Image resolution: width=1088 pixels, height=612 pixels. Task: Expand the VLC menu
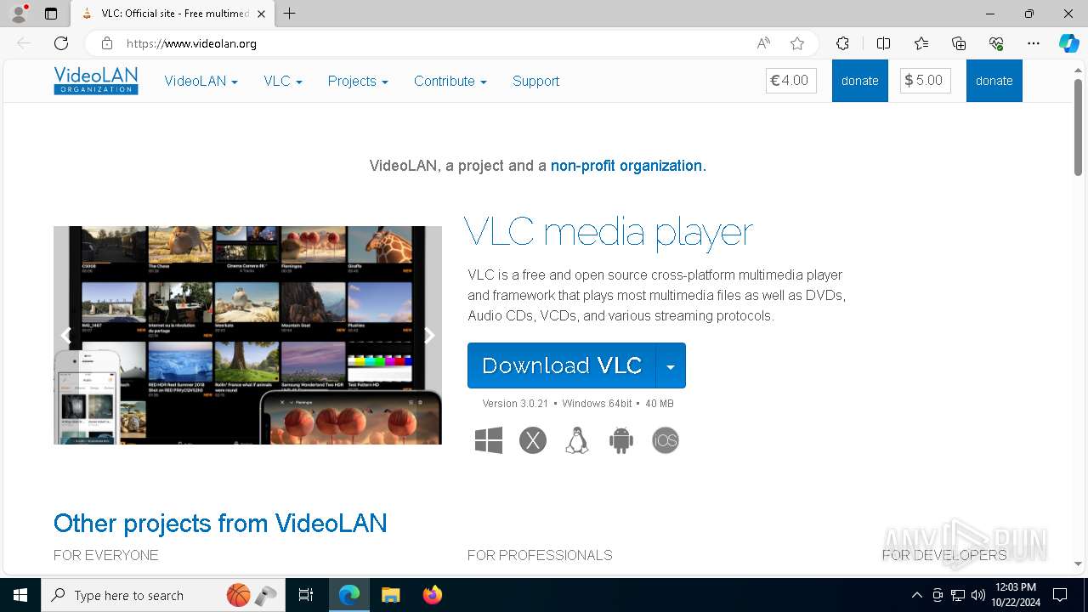coord(283,81)
